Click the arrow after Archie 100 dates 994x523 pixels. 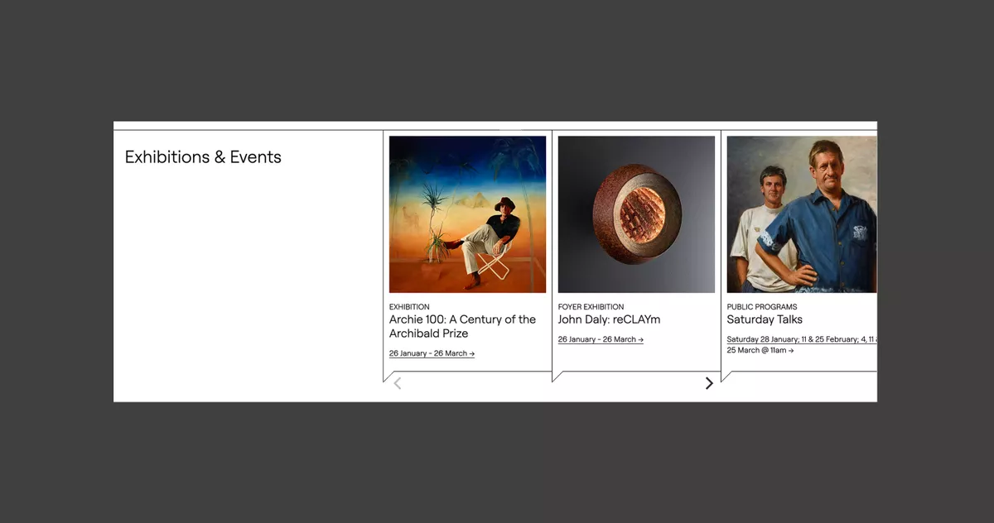pos(470,353)
